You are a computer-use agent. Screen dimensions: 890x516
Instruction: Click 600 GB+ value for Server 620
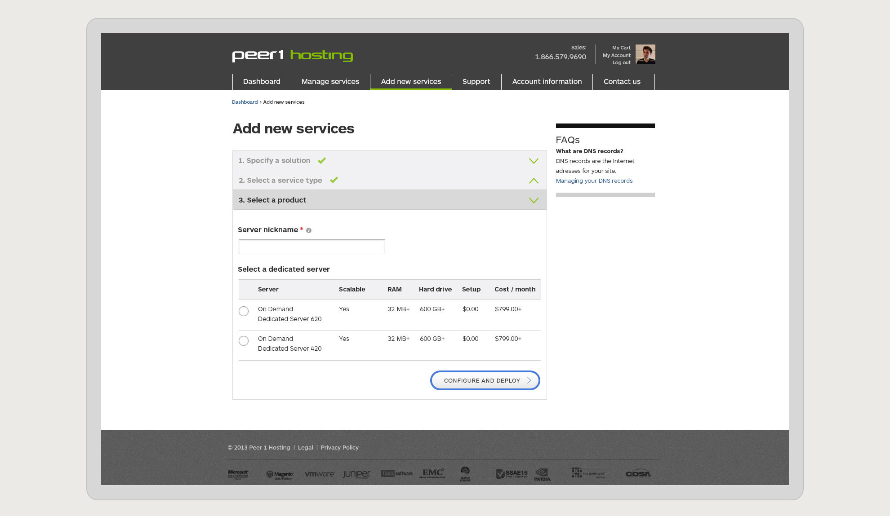(x=432, y=309)
